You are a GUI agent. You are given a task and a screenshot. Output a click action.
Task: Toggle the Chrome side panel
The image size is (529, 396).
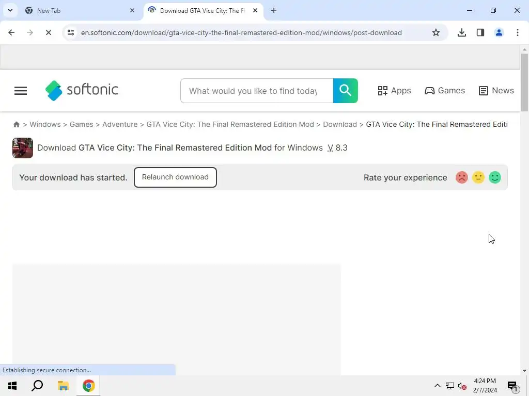(480, 32)
